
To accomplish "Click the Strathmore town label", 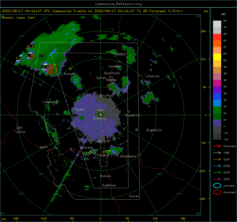I will (x=128, y=156).
